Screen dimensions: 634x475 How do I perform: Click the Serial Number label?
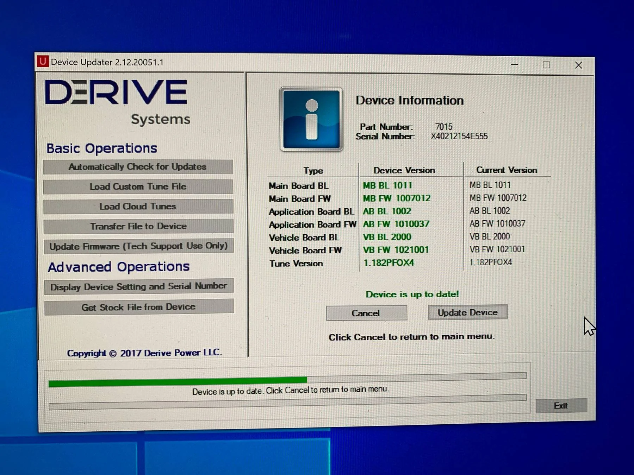coord(385,137)
